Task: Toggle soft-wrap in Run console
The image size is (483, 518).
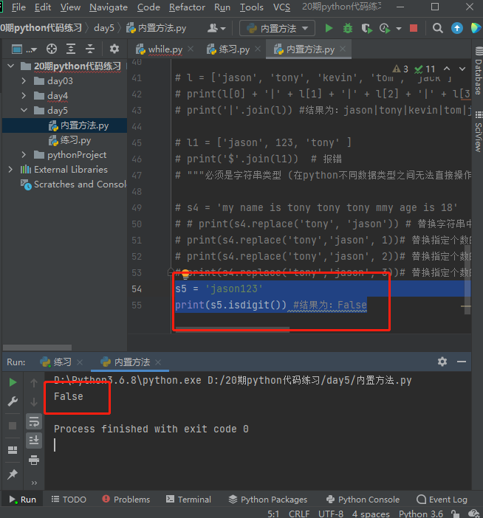Action: [x=34, y=421]
